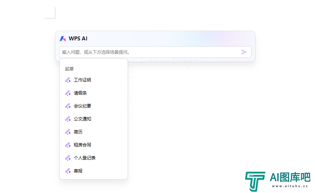Choose 公文通知 from the draft list
The width and height of the screenshot is (315, 193).
coord(94,119)
